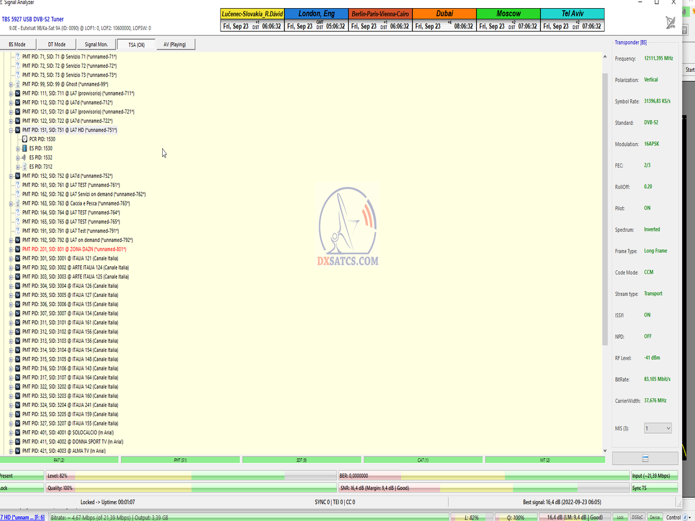Switch to the Signal Mon. tab

pos(96,45)
